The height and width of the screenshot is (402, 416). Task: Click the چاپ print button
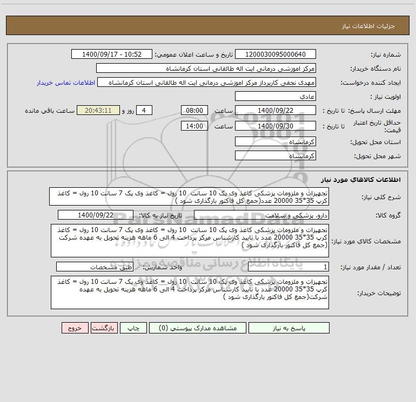(133, 328)
